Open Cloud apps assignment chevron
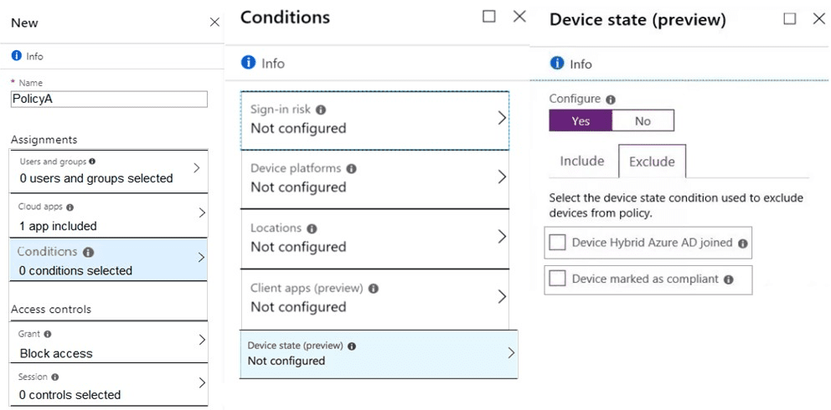The height and width of the screenshot is (410, 831). tap(201, 213)
